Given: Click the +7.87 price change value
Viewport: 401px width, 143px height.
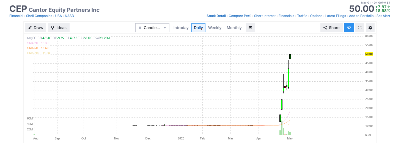Looking at the screenshot, I should (x=383, y=7).
